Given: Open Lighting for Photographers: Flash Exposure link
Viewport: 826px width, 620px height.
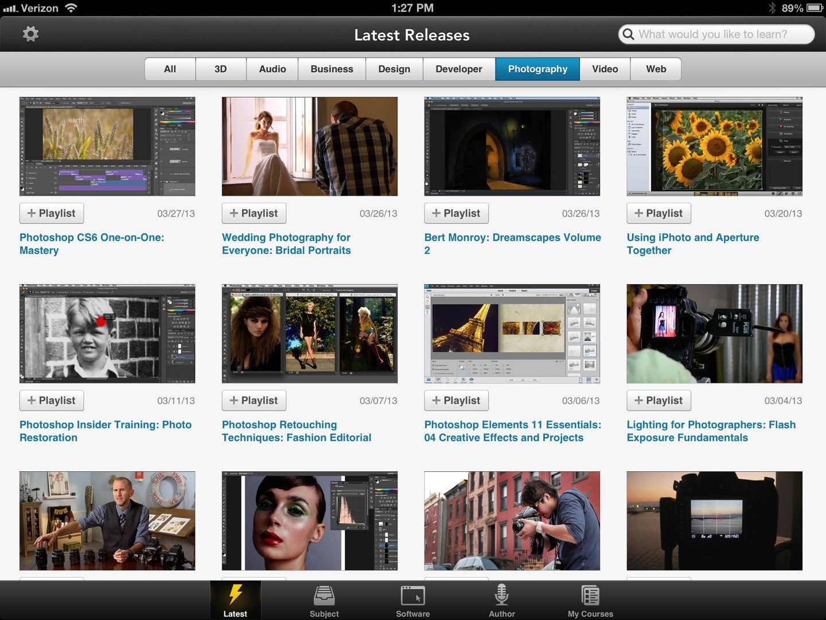Looking at the screenshot, I should 711,431.
